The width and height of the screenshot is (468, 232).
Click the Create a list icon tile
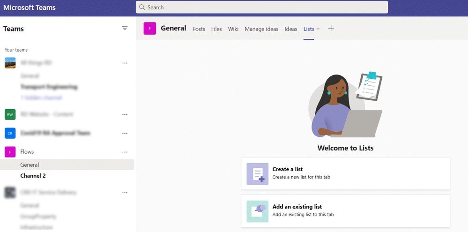(x=257, y=174)
